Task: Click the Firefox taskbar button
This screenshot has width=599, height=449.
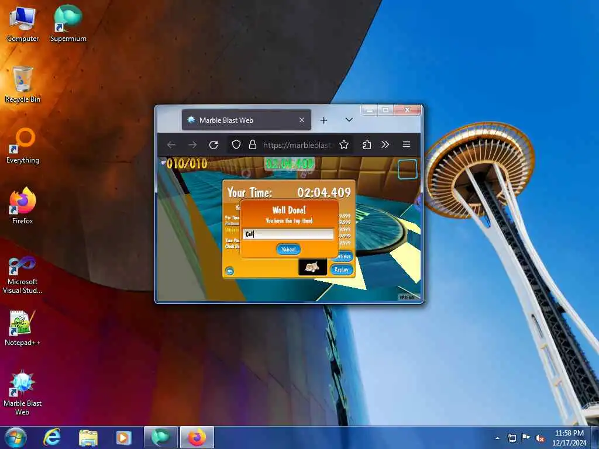Action: coord(197,437)
